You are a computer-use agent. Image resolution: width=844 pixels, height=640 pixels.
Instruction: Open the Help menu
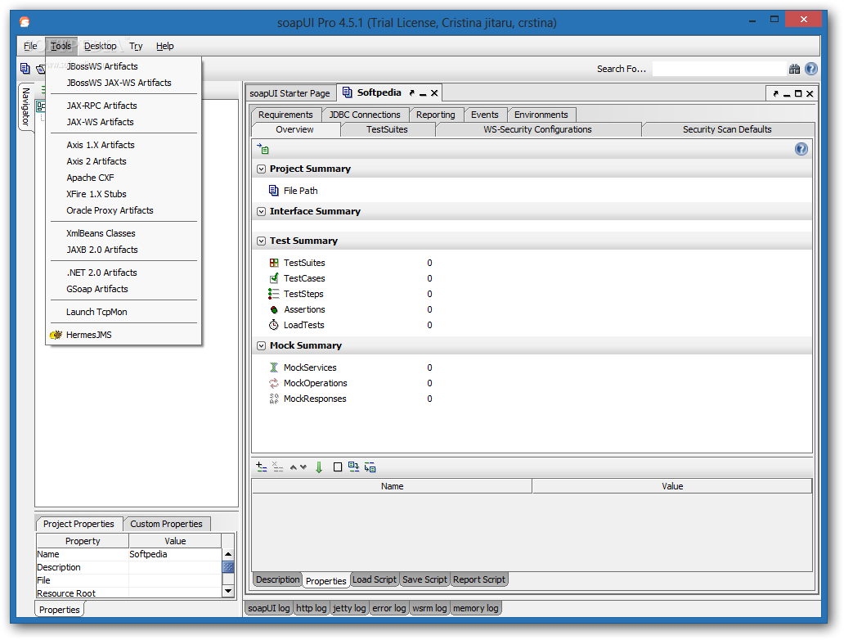pyautogui.click(x=164, y=47)
